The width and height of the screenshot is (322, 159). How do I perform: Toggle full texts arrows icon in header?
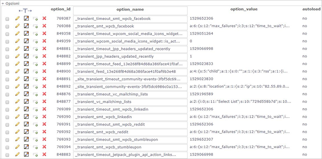25,11
